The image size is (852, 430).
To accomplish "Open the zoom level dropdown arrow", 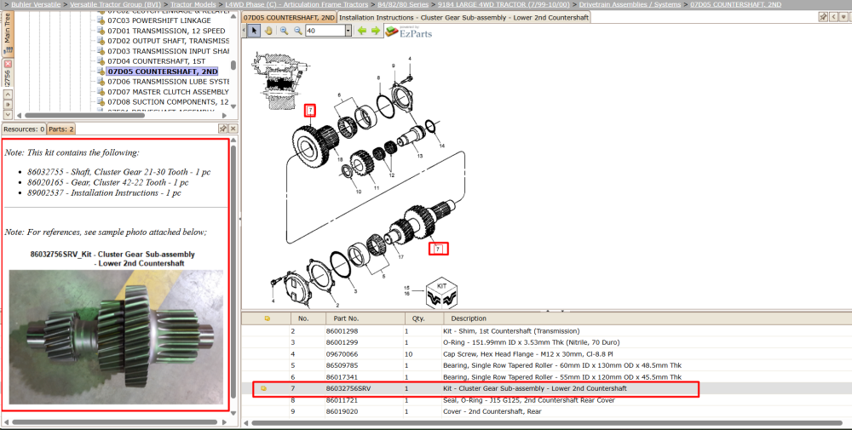I will coord(348,31).
